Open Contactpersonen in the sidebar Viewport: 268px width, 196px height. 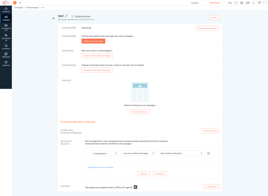[6, 27]
